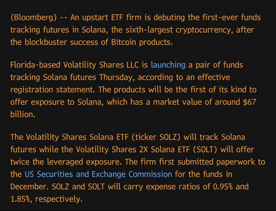Click the word "blockbuster"
The width and height of the screenshot is (276, 211).
(x=46, y=42)
